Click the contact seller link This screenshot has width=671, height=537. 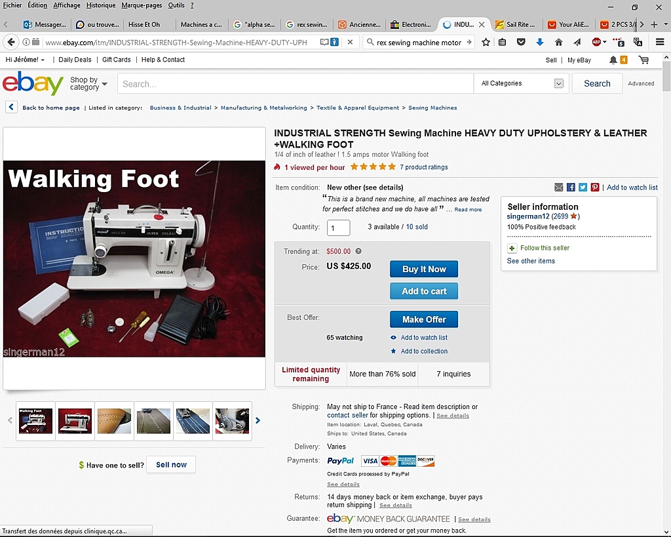[x=347, y=415]
